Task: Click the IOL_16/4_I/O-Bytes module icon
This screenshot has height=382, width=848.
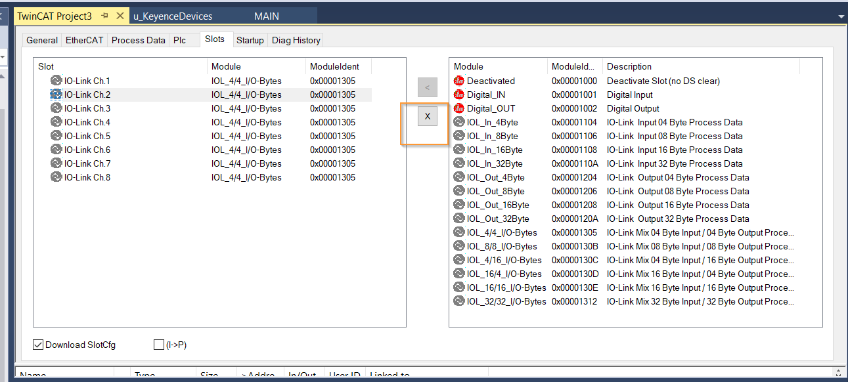Action: click(x=458, y=274)
